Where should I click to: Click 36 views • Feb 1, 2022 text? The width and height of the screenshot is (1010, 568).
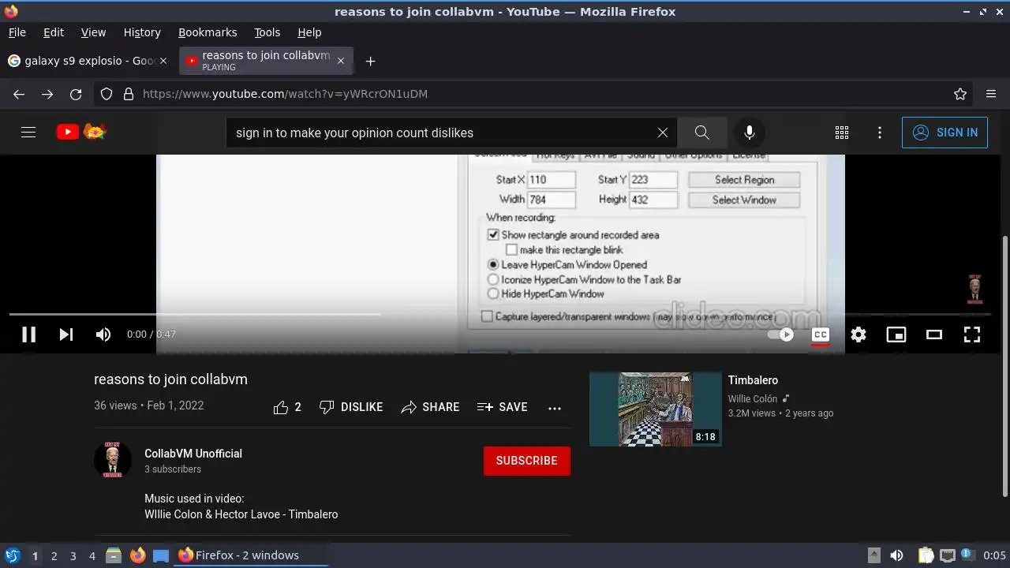pyautogui.click(x=148, y=405)
